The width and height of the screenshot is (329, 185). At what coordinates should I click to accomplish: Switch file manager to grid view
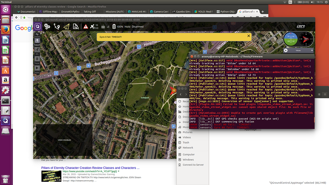325,94
